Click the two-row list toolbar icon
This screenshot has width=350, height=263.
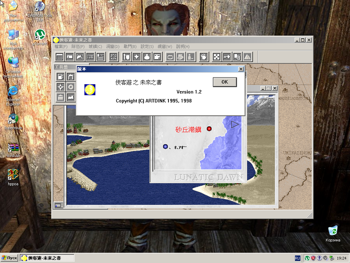[x=91, y=57]
